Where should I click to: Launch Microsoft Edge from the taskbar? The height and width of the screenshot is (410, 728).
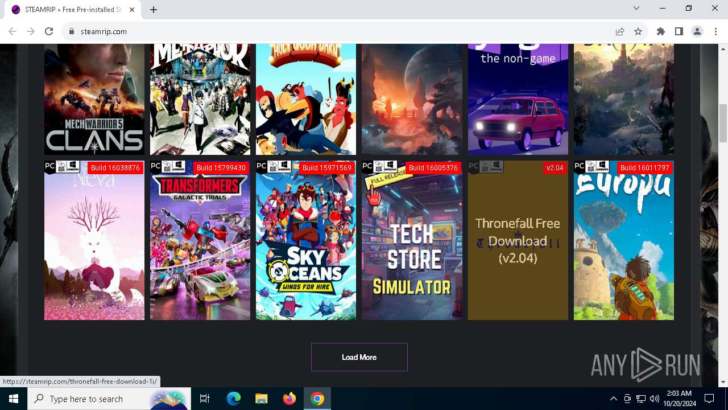pyautogui.click(x=234, y=399)
